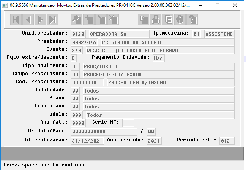The width and height of the screenshot is (246, 171).
Task: Add new record plus icon
Action: (x=89, y=19)
